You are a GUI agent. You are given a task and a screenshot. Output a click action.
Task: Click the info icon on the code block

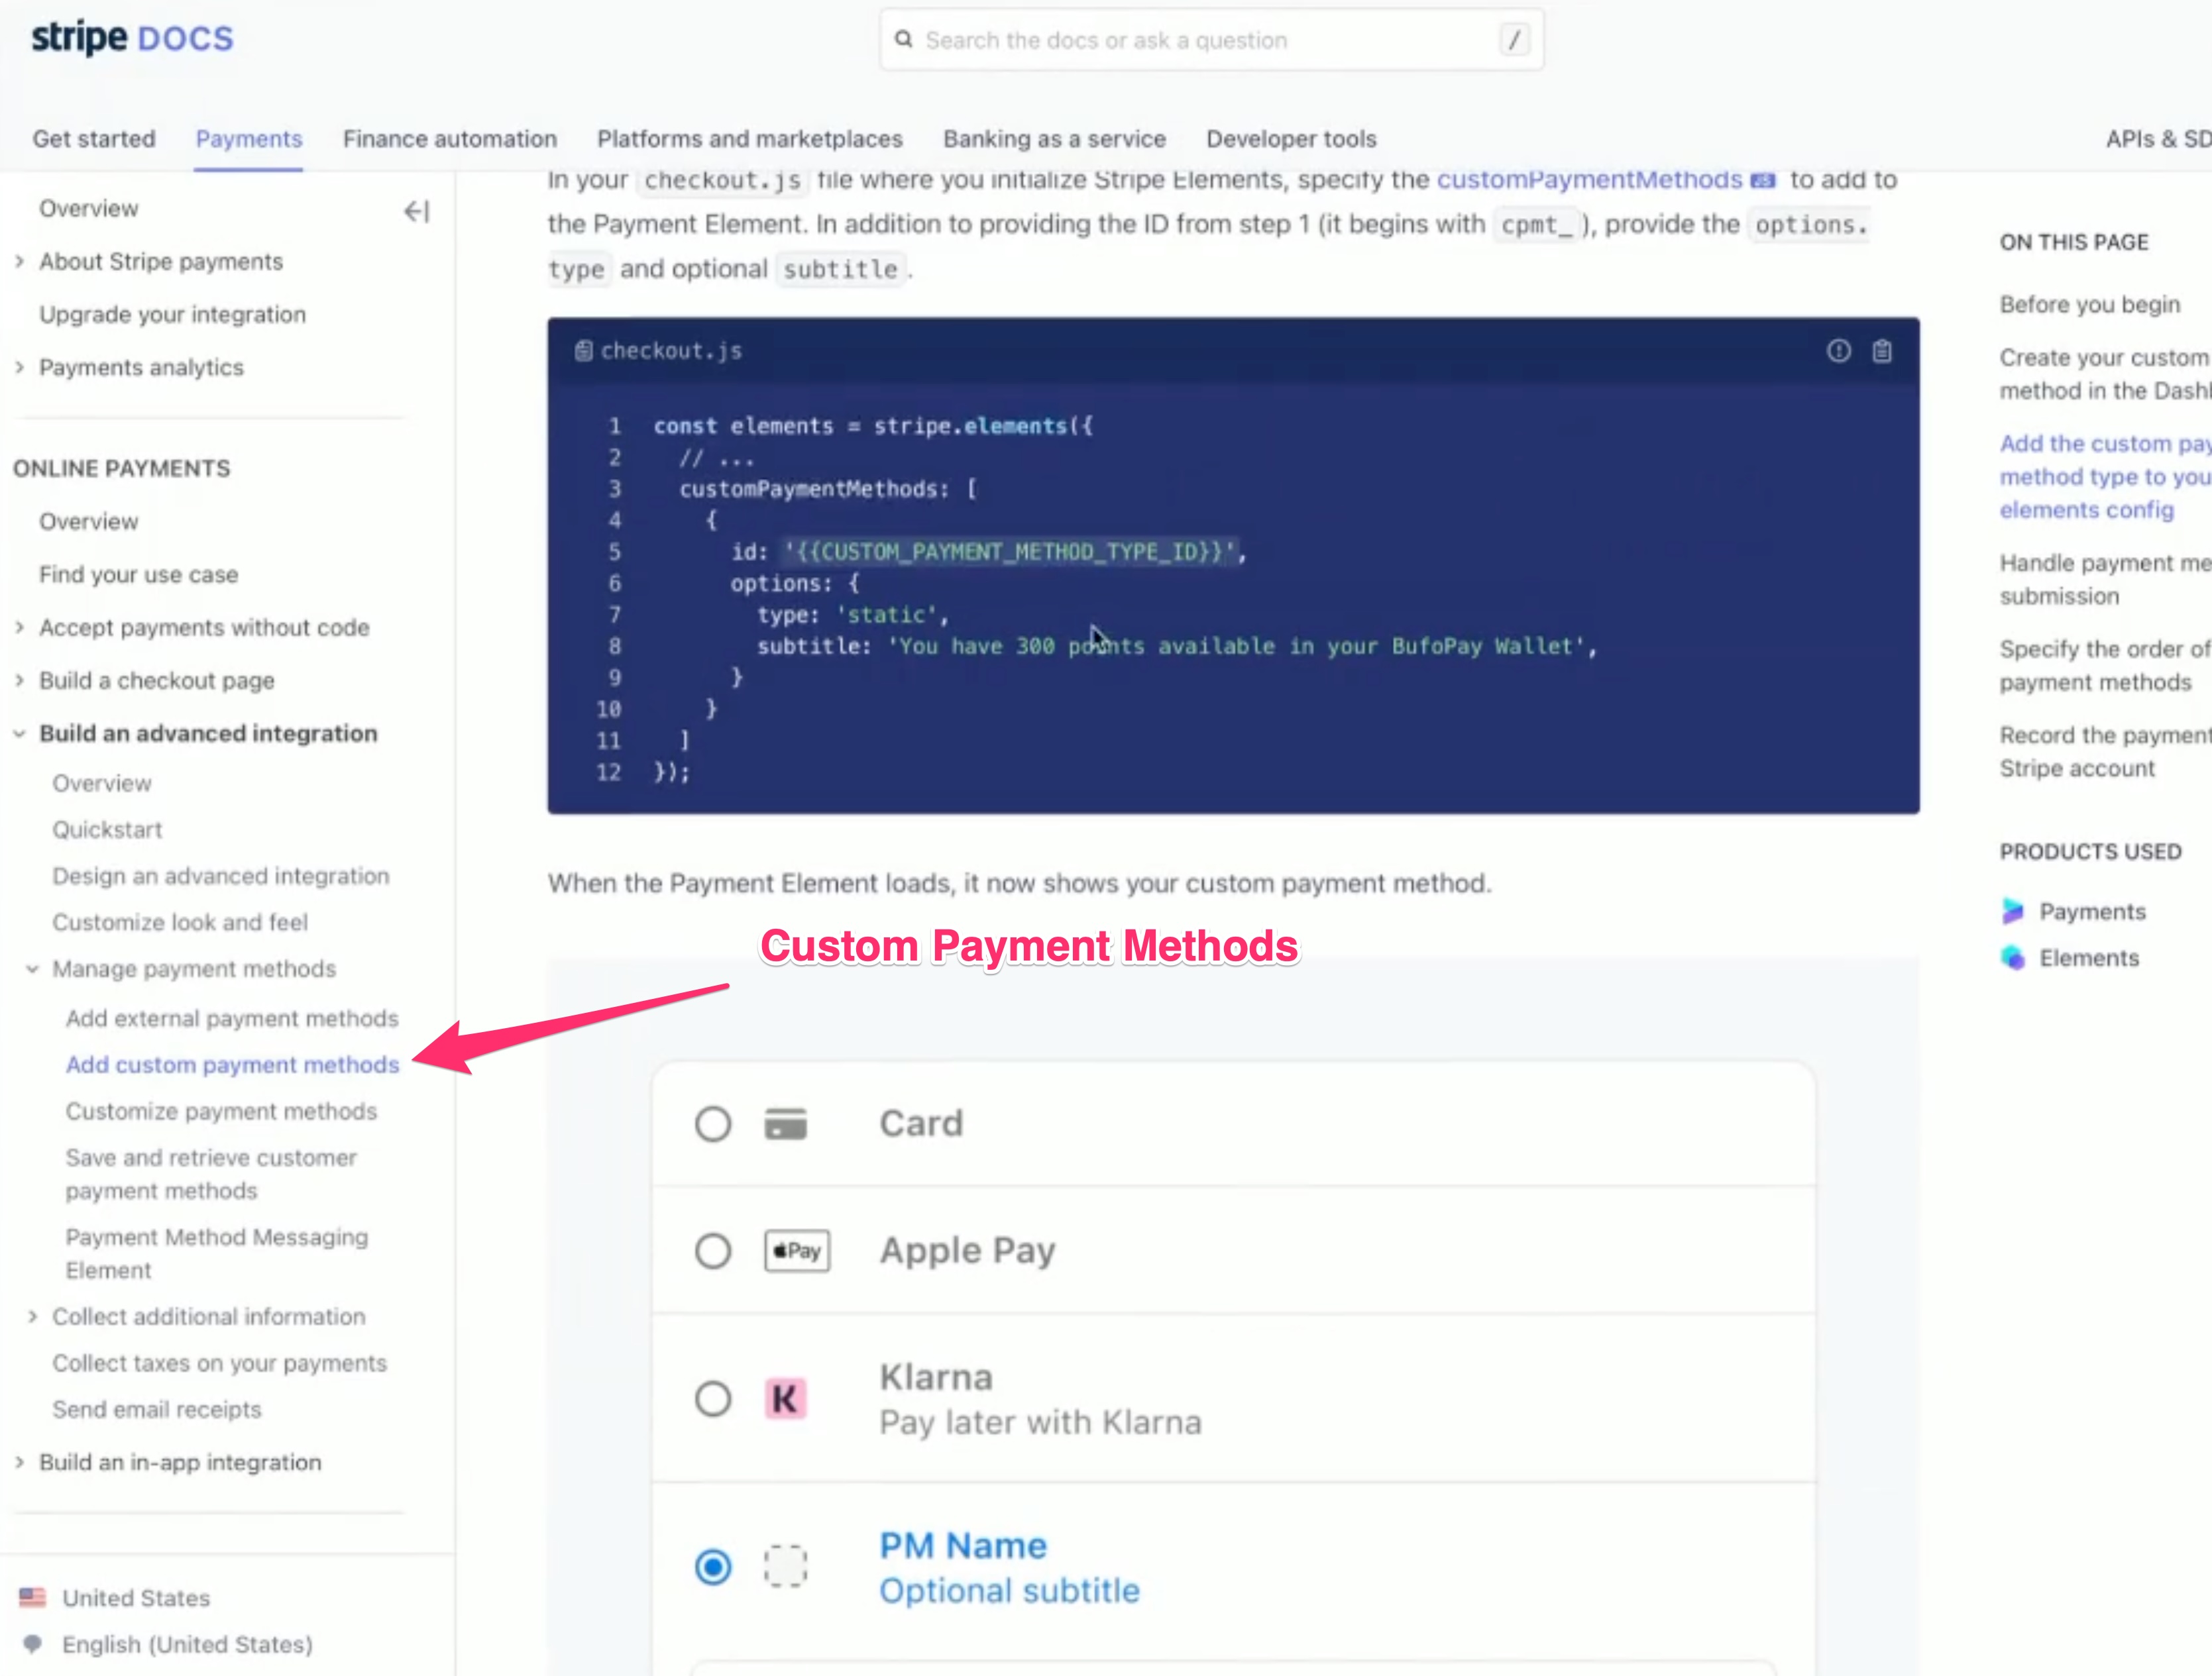(x=1838, y=352)
